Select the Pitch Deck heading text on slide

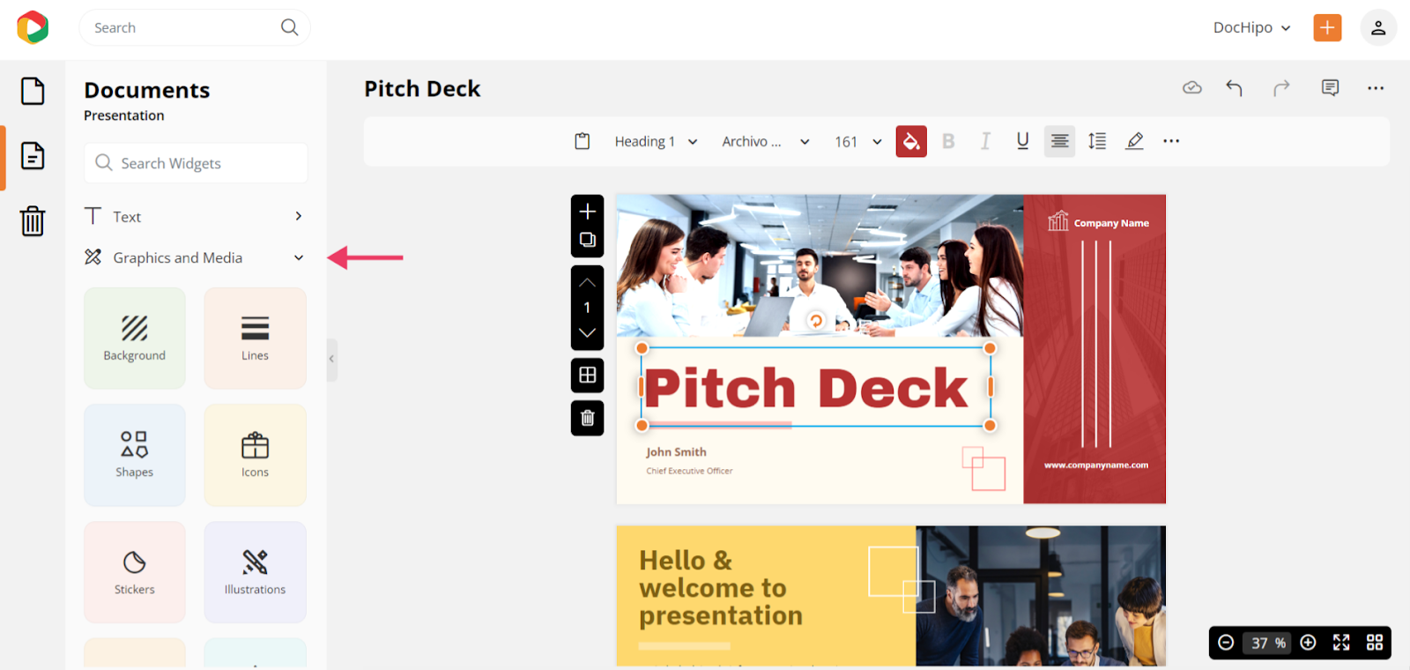[806, 388]
